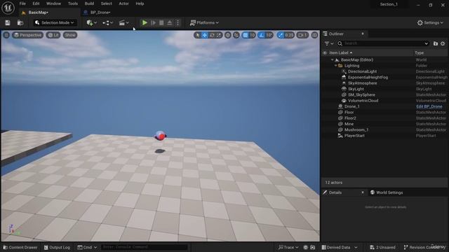Open the Outliner filter options
The width and height of the screenshot is (449, 252).
(329, 43)
